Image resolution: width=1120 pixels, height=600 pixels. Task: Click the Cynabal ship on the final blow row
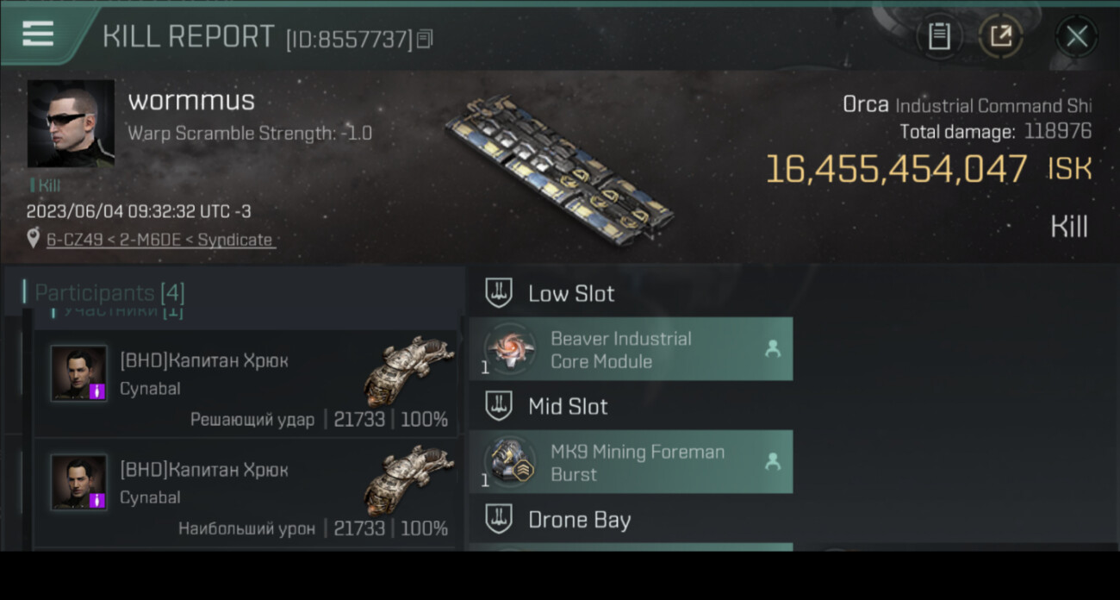pos(408,372)
